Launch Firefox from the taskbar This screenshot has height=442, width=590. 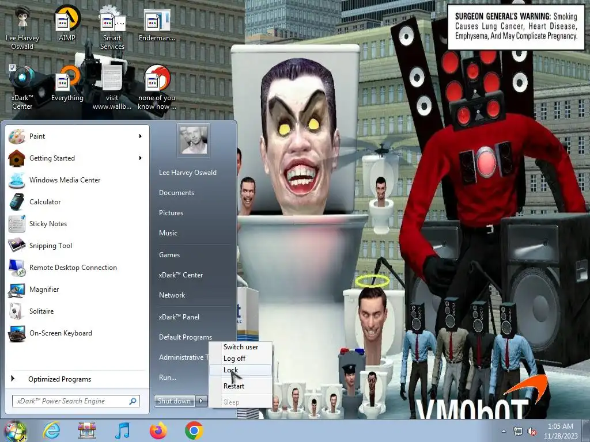point(158,430)
